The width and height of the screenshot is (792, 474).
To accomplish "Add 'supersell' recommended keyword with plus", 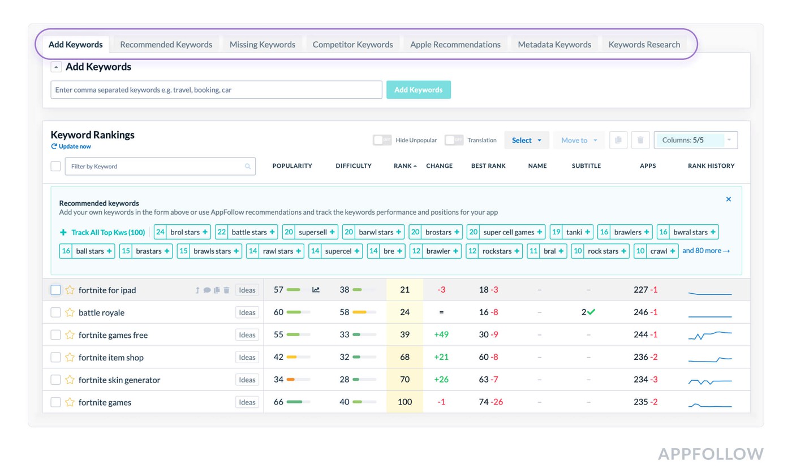I will click(333, 232).
